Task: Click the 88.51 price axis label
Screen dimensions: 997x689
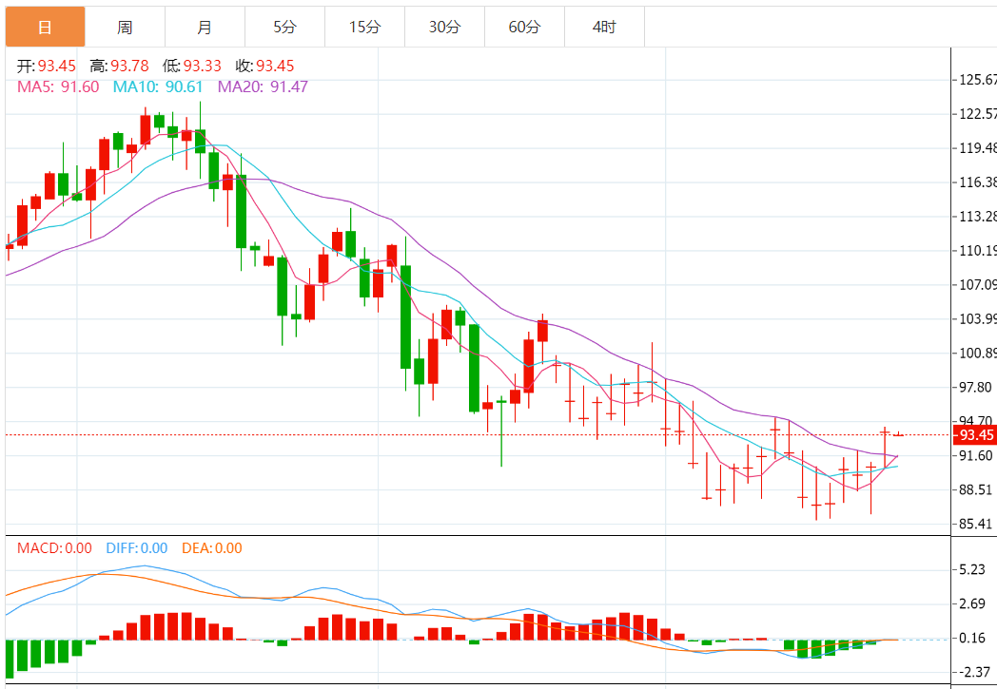Action: (x=976, y=489)
